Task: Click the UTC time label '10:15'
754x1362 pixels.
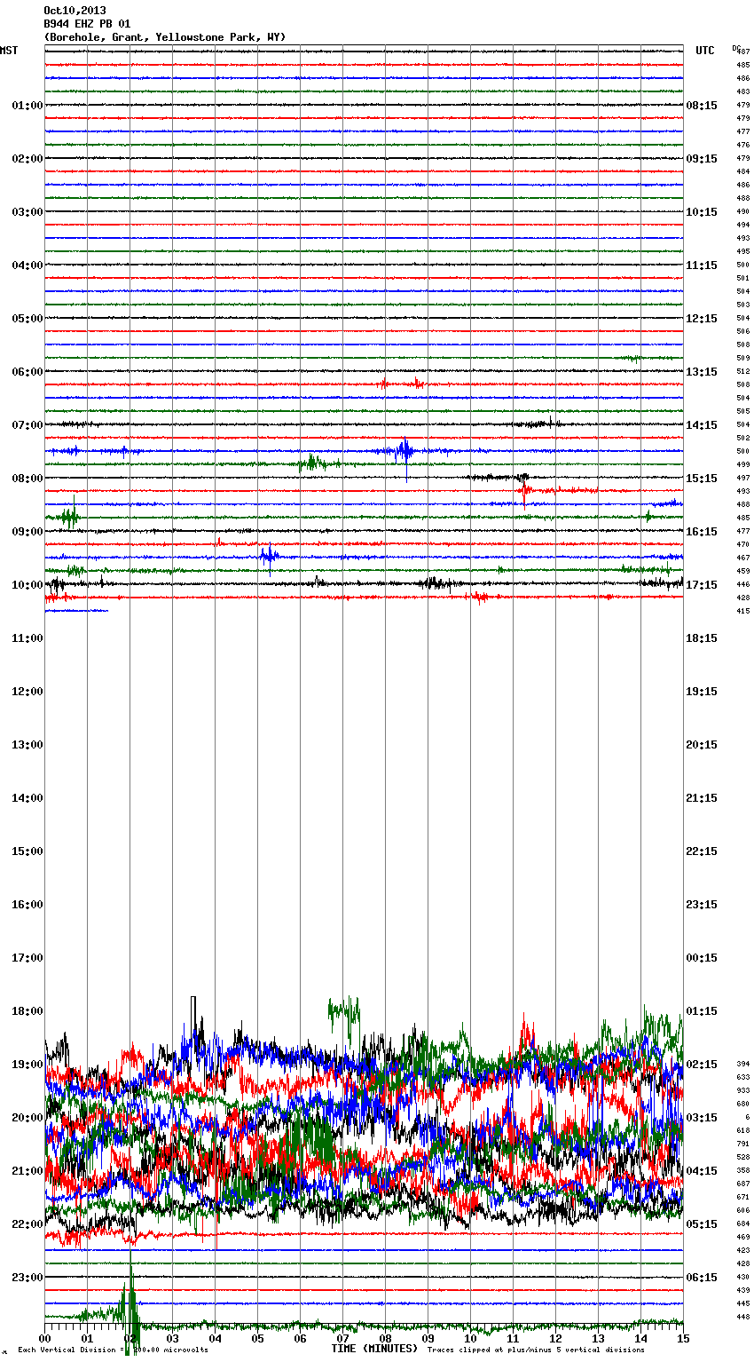Action: [702, 212]
